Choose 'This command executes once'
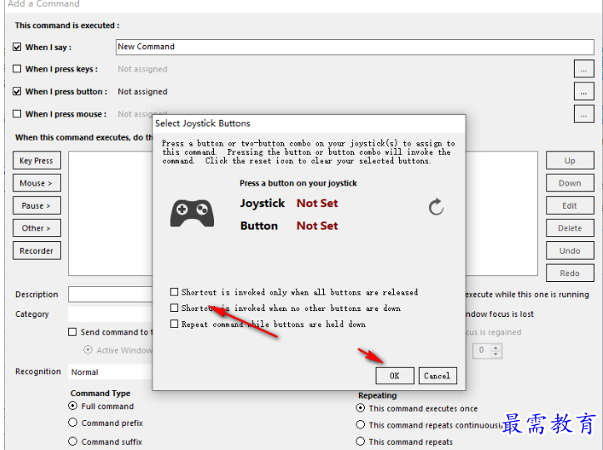This screenshot has width=603, height=450. (x=361, y=408)
